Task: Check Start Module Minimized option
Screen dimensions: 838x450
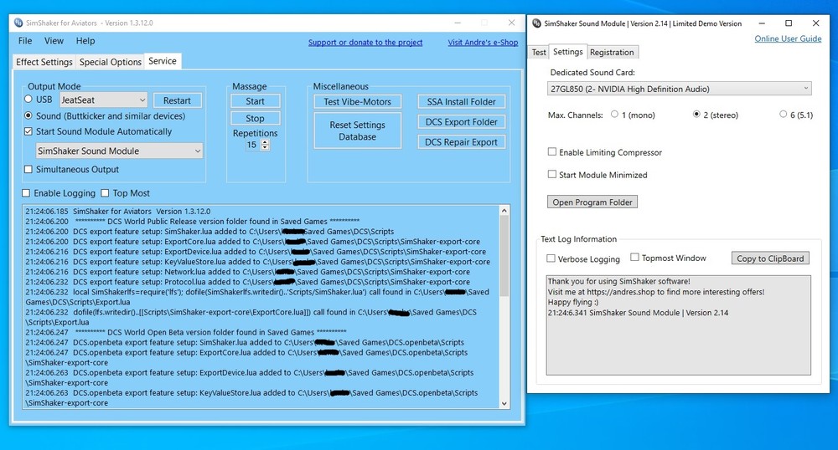Action: click(x=552, y=174)
